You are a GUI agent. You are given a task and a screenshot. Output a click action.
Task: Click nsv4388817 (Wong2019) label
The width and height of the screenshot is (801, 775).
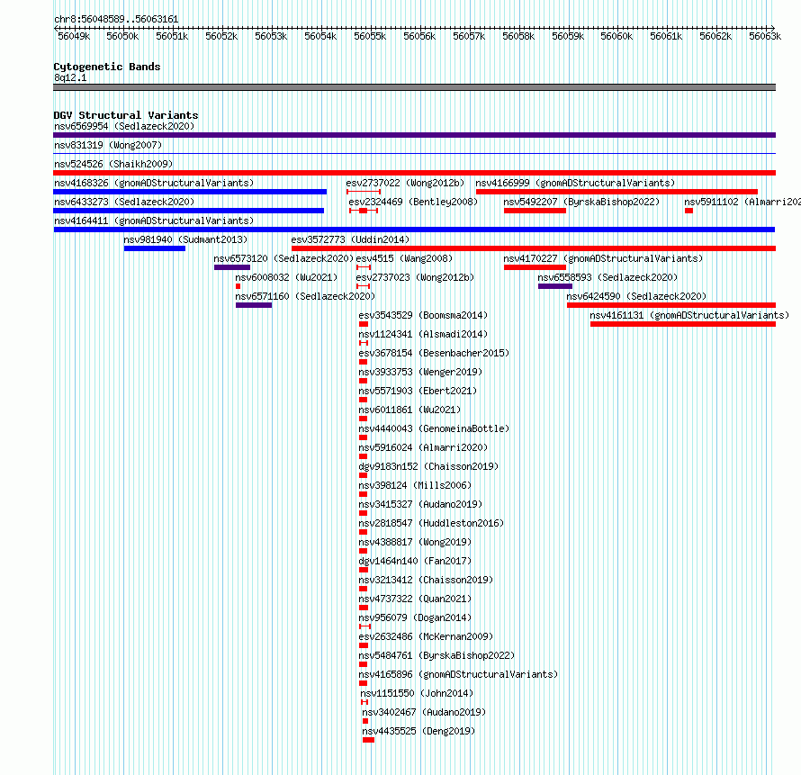415,542
